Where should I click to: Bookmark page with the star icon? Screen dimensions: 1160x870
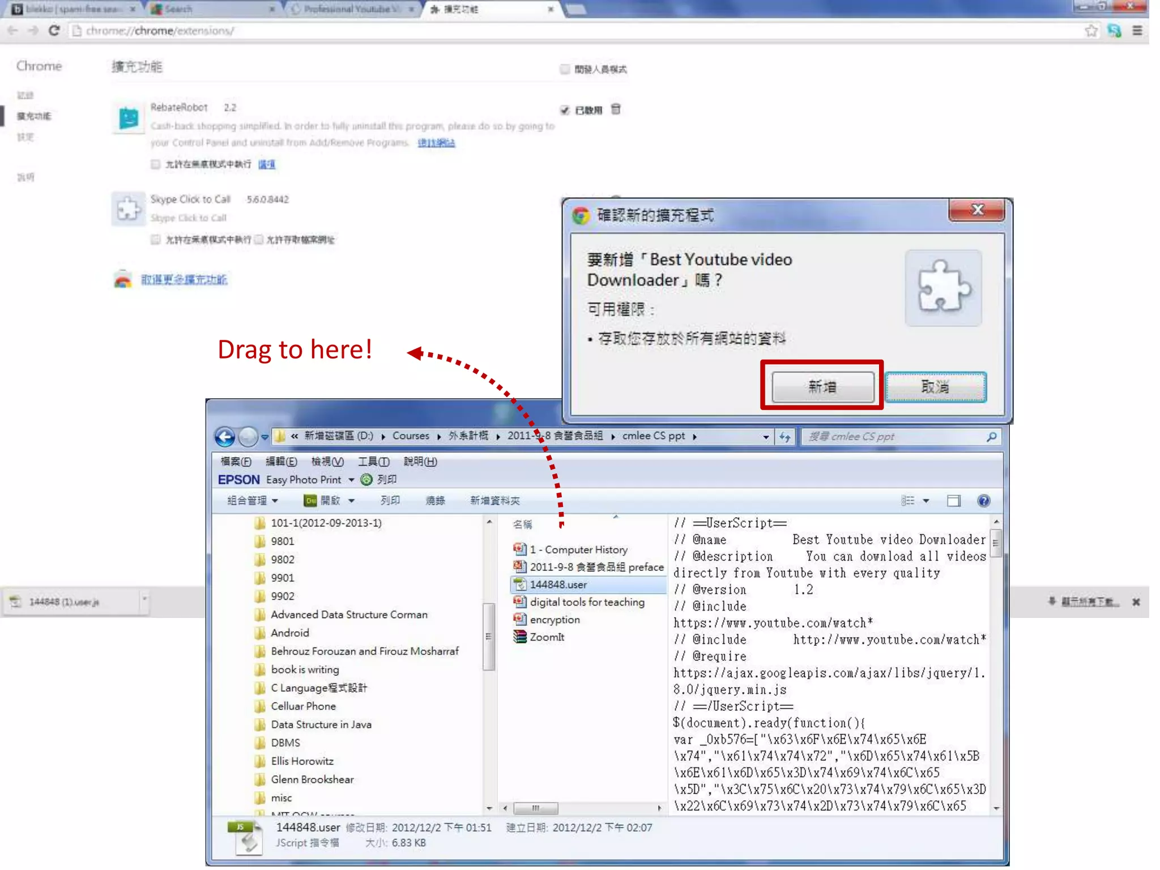click(1091, 31)
